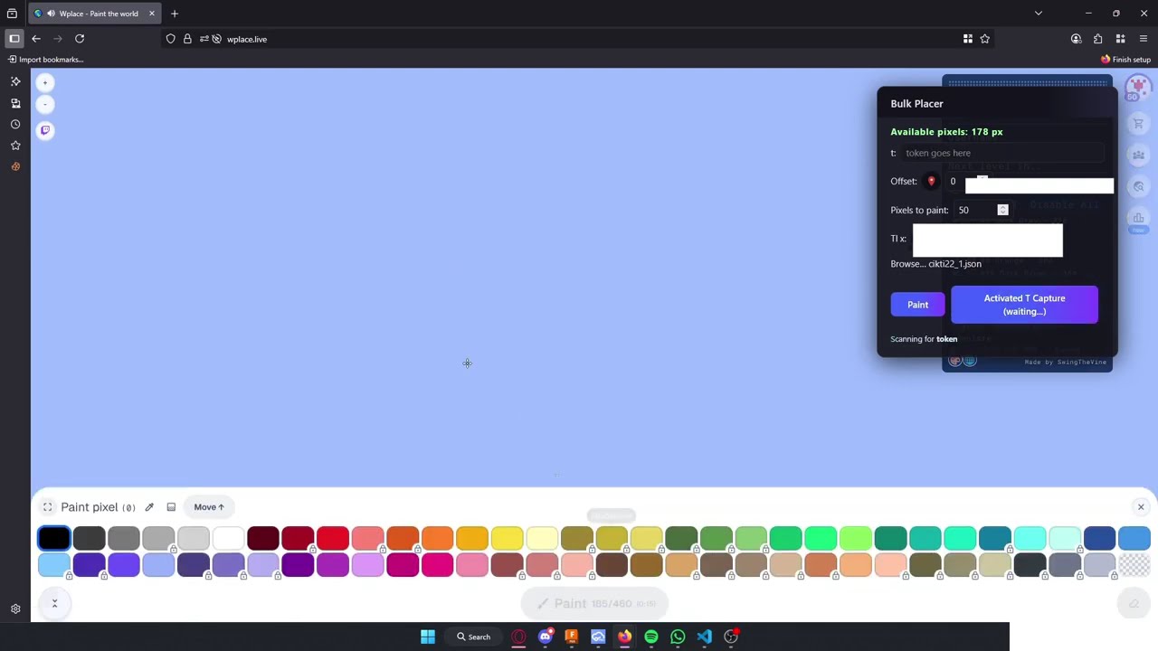Zoom in on the map
Screen dimensions: 1158x651
pyautogui.click(x=45, y=82)
